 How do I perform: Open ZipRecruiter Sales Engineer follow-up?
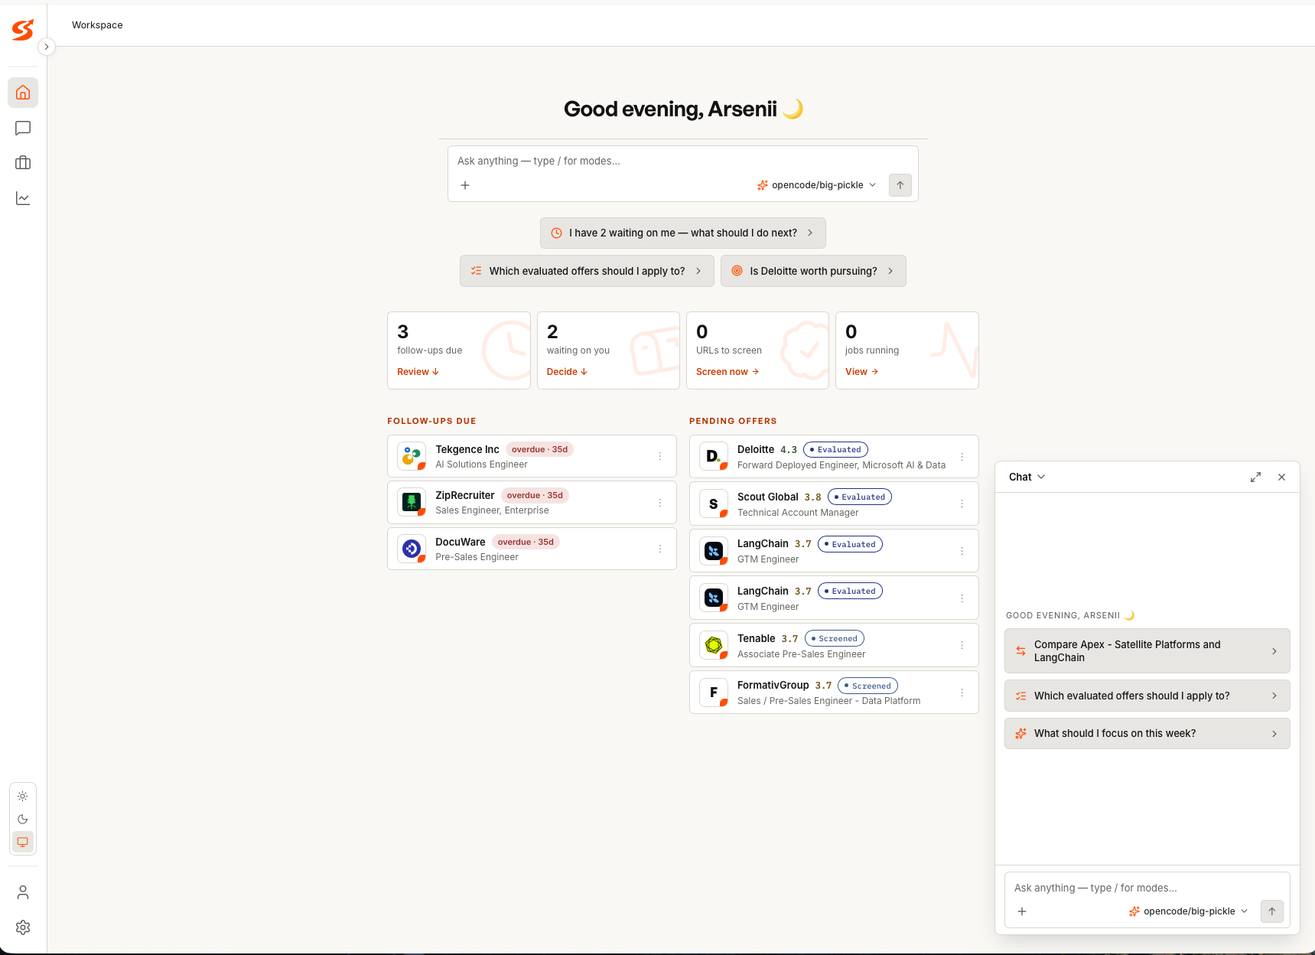(532, 503)
